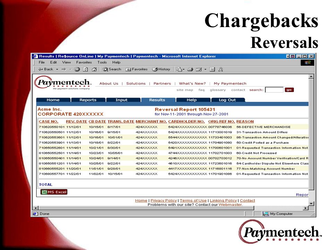Click the Windows flag throbber icon
The image size is (333, 250).
(307, 62)
